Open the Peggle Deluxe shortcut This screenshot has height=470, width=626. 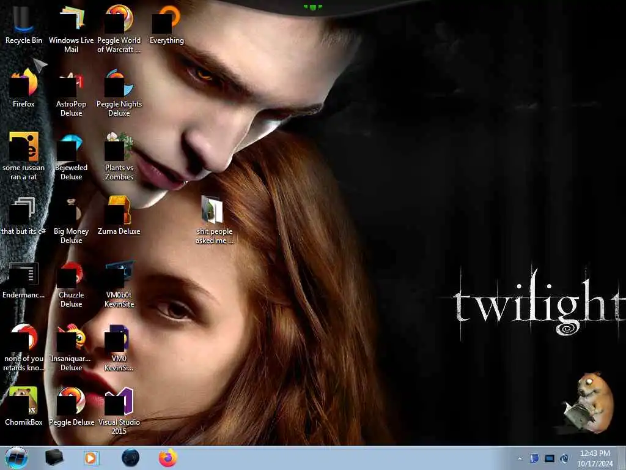(x=71, y=406)
